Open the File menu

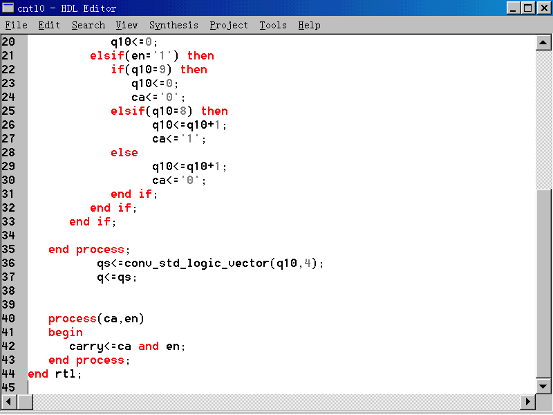[x=16, y=26]
